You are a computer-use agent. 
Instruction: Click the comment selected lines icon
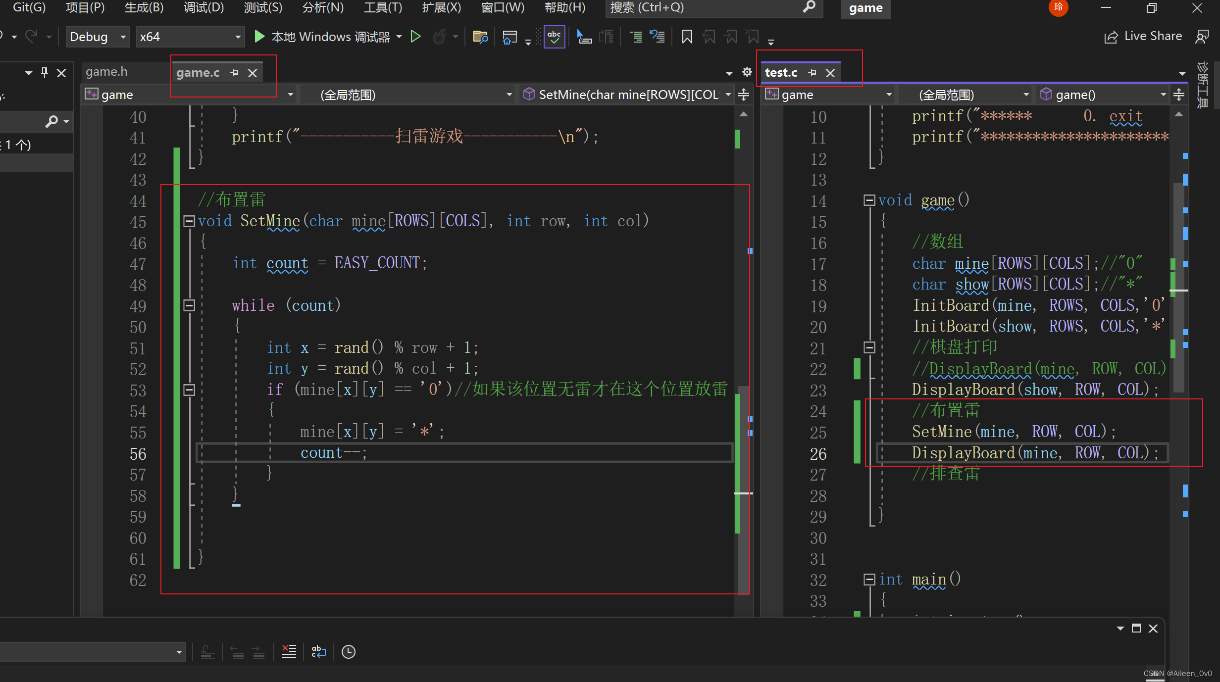(x=636, y=37)
